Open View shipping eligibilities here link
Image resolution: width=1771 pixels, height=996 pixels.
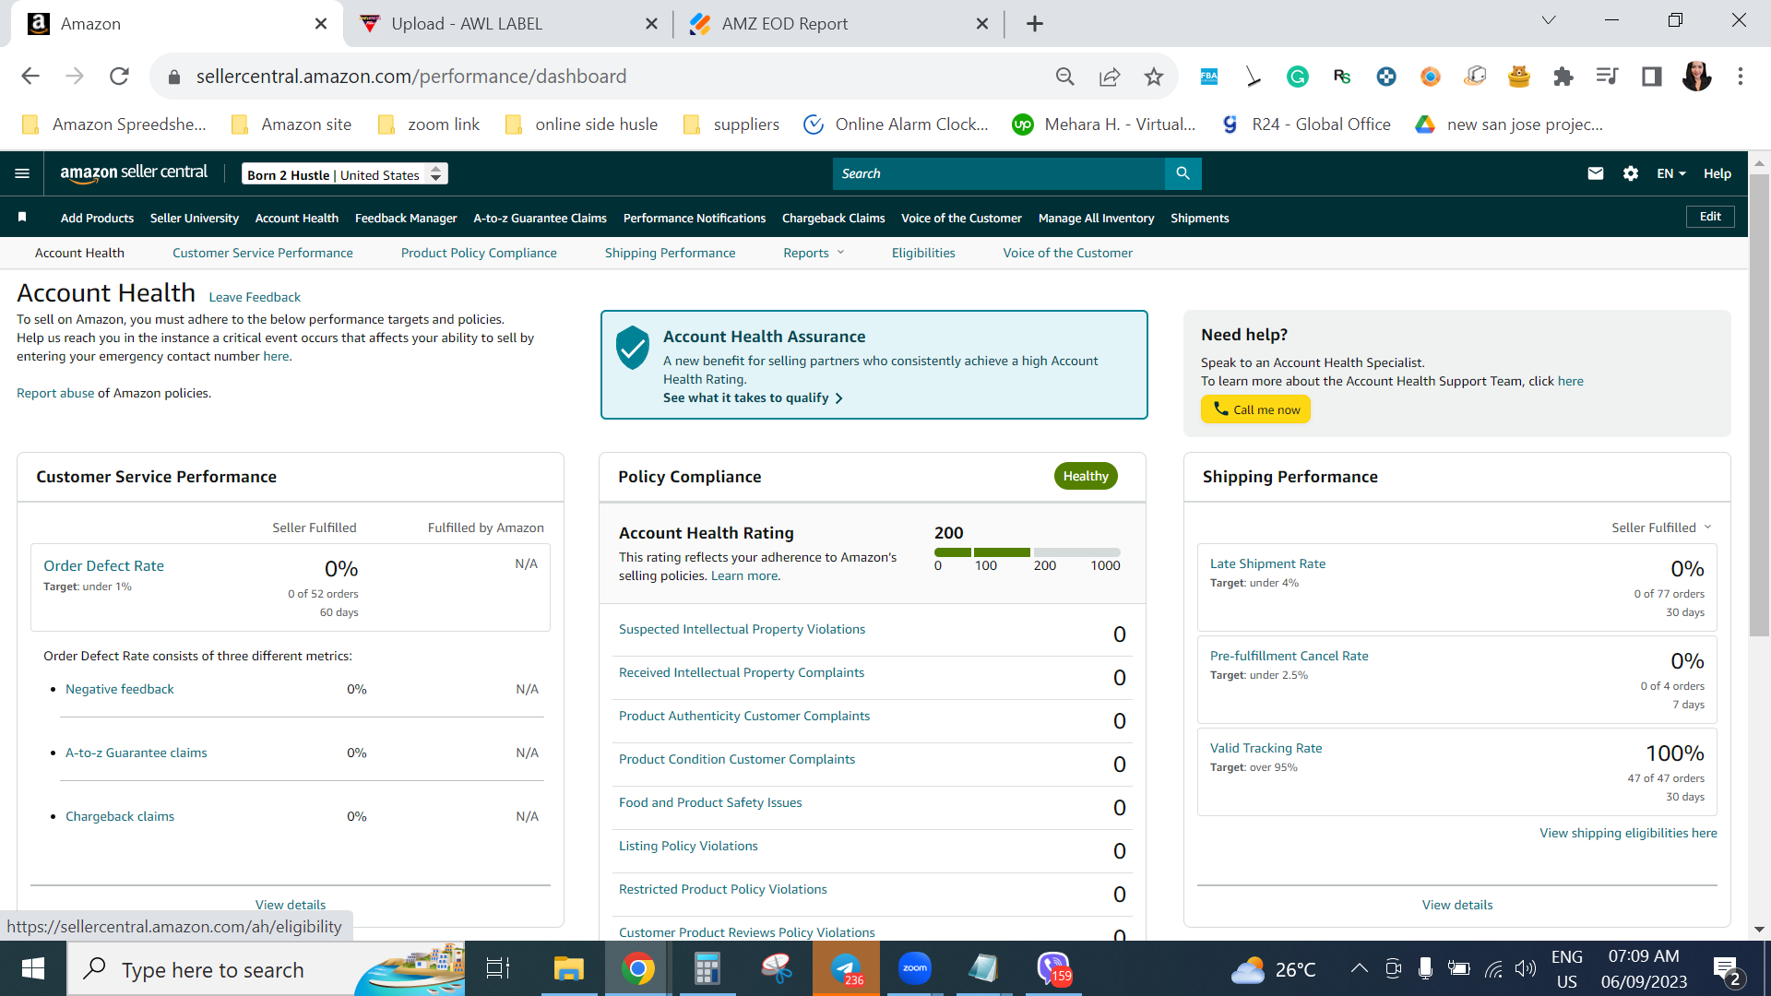coord(1628,833)
